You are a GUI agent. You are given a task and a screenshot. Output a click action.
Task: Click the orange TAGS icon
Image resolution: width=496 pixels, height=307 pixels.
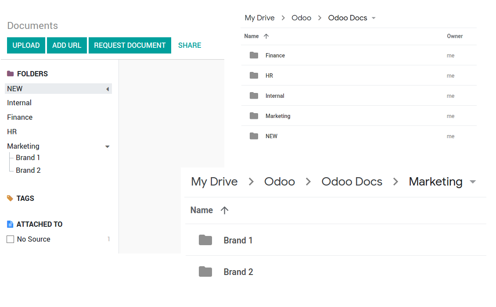10,198
